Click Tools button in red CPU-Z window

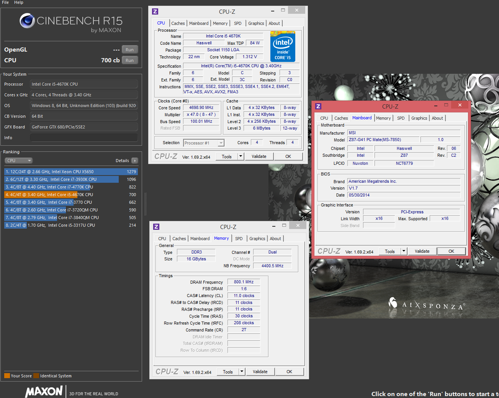point(390,251)
